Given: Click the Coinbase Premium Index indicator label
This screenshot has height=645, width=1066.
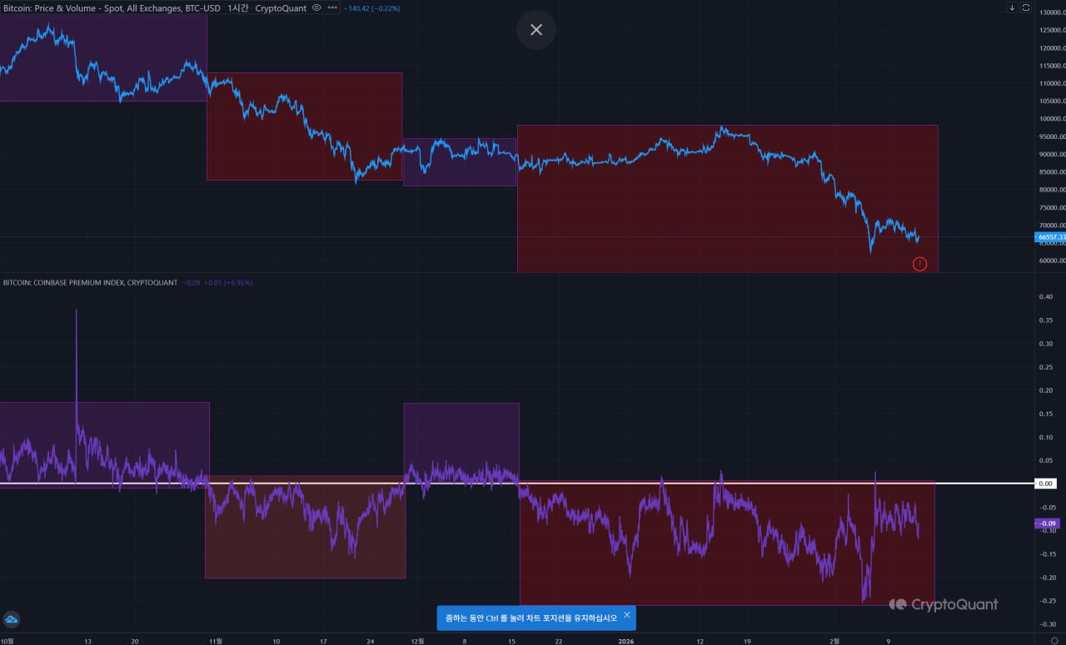Looking at the screenshot, I should tap(90, 283).
